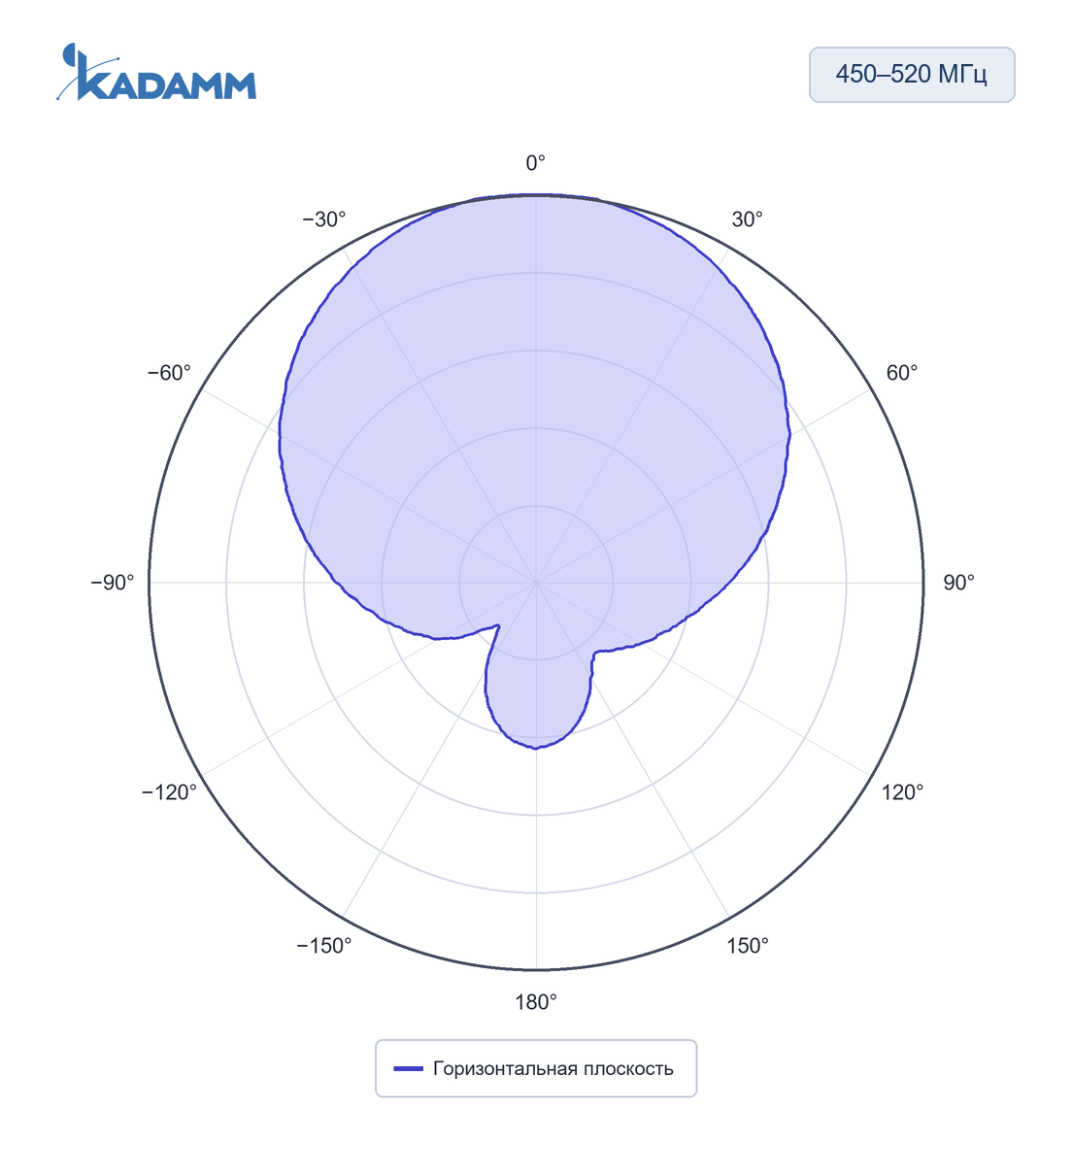Click the −90° angle label
The image size is (1072, 1176).
click(113, 583)
